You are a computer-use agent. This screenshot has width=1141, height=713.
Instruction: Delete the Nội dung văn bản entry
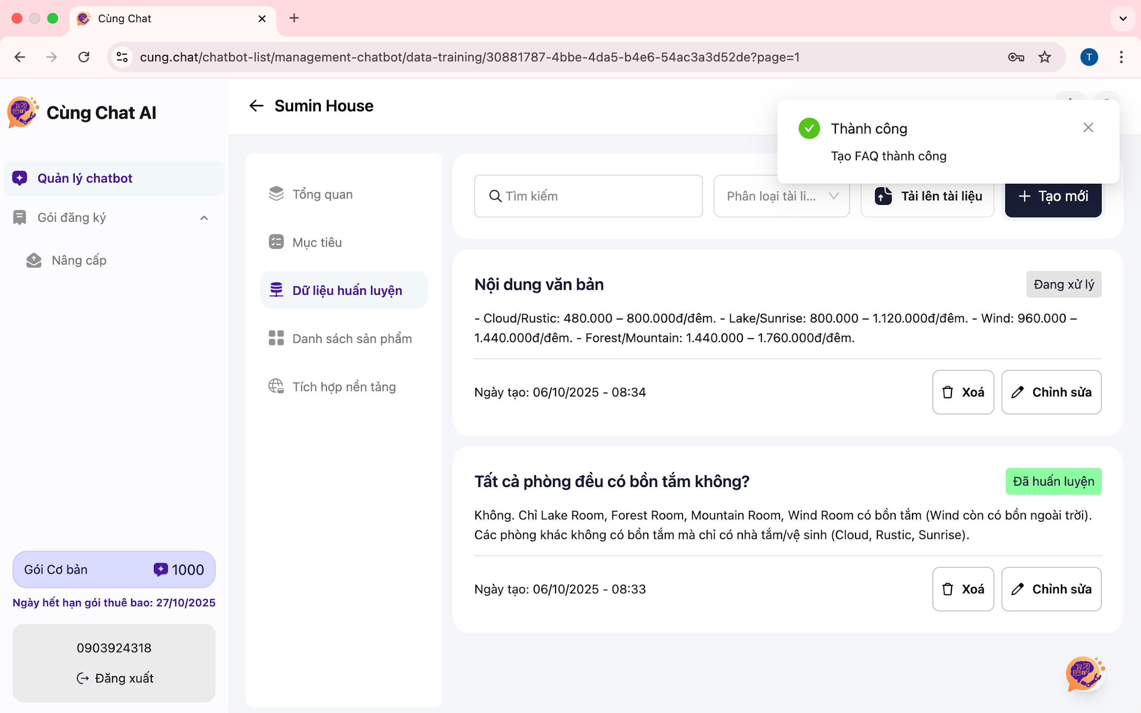pos(963,393)
